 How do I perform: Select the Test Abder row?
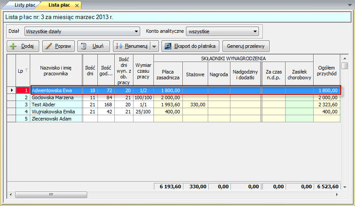click(56, 105)
